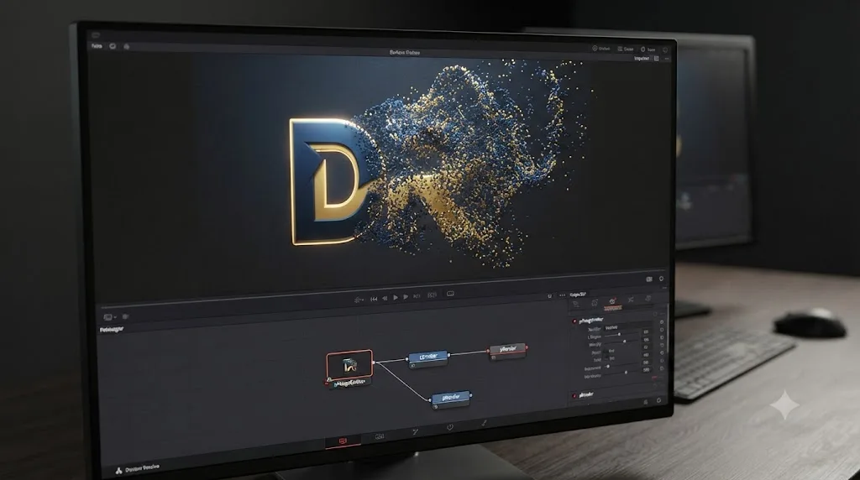Click the circular icon beside the trash icon
Screen dimensions: 860x480
658,400
